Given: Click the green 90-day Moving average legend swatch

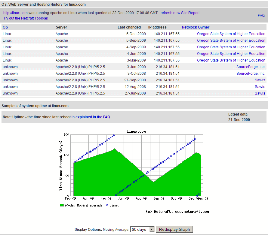Looking at the screenshot, I should pyautogui.click(x=62, y=206).
